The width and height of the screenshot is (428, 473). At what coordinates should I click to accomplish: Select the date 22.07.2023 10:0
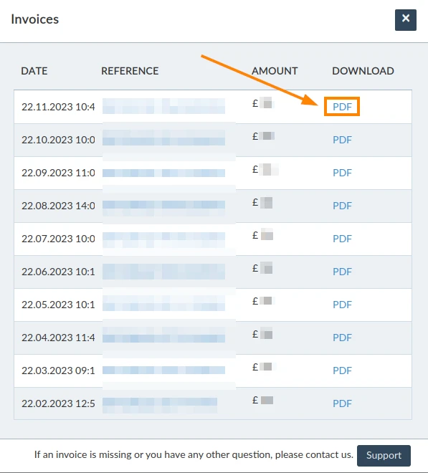58,239
